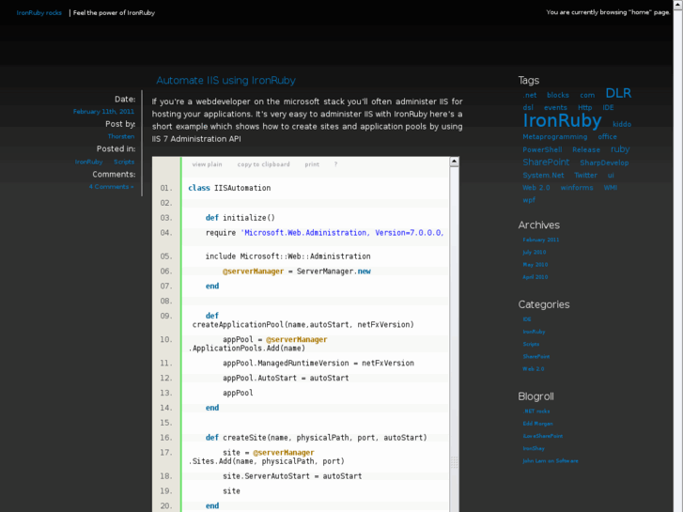Visit 'John Lam on Software' blogroll link
This screenshot has height=512, width=683.
coord(551,461)
